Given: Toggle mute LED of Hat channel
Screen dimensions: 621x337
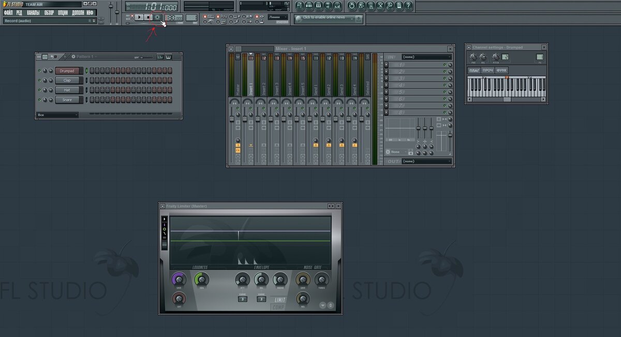Looking at the screenshot, I should [39, 90].
